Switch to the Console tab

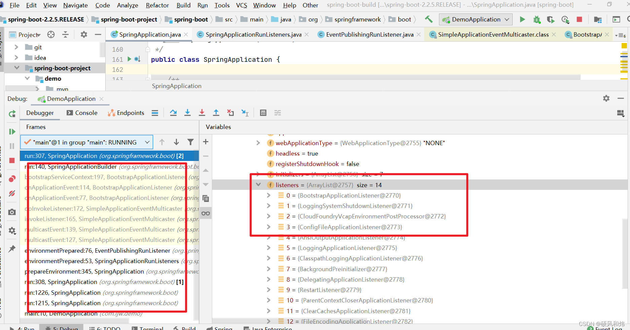tap(82, 113)
